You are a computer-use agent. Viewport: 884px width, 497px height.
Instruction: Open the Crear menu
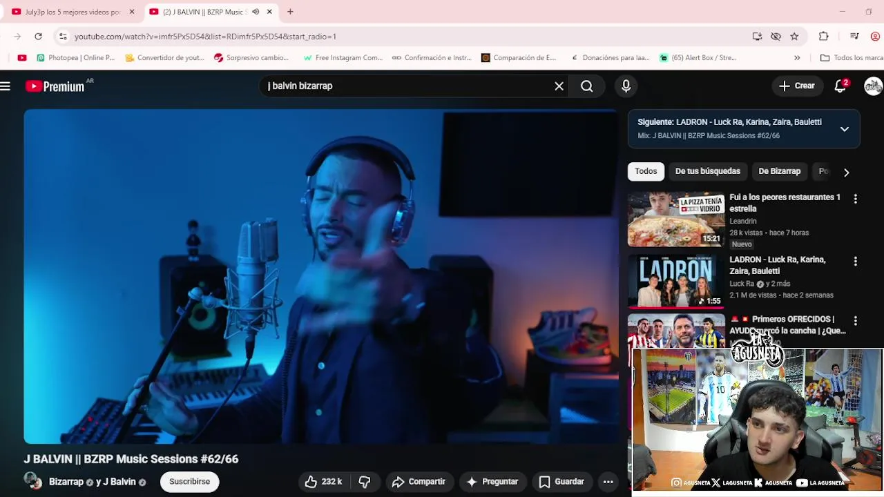coord(797,86)
